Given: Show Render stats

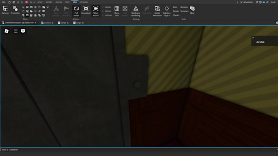Looking at the screenshot, I should pyautogui.click(x=176, y=11).
